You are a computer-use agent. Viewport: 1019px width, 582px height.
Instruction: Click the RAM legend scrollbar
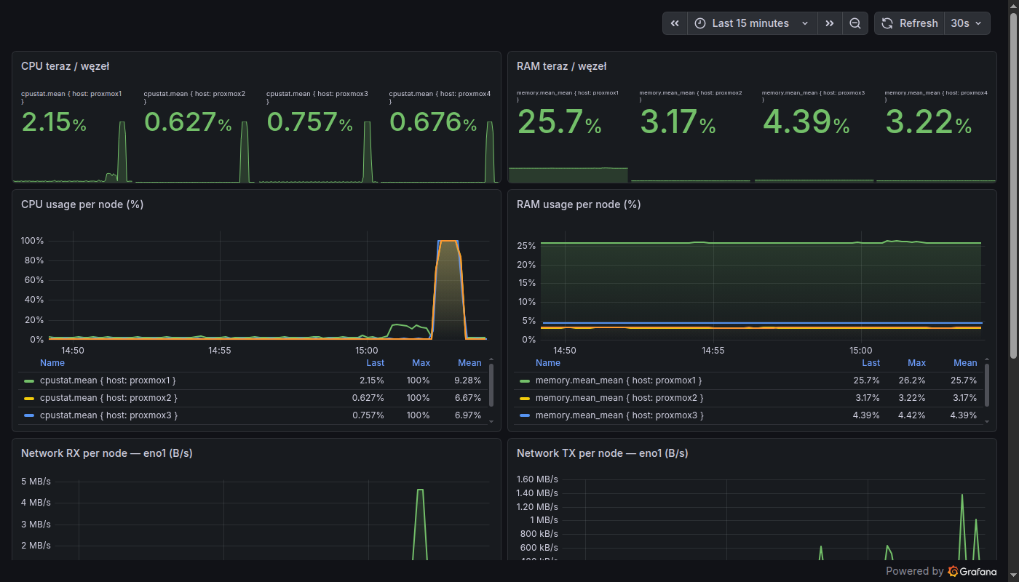[x=987, y=385]
